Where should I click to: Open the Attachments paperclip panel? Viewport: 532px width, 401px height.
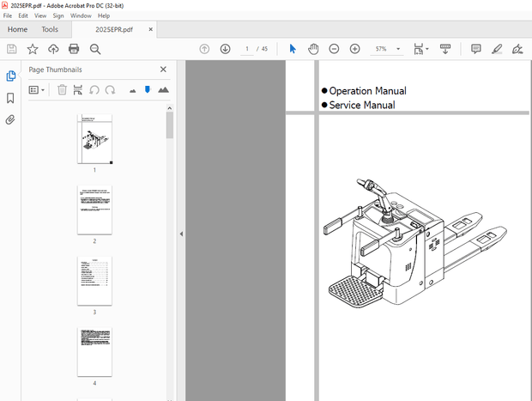tap(10, 120)
